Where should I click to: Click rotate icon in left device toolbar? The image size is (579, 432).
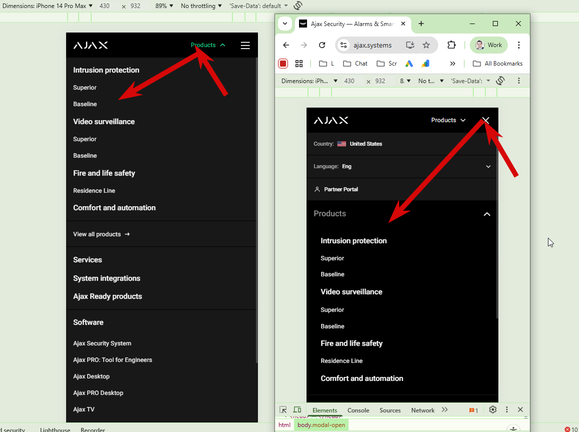(x=298, y=6)
